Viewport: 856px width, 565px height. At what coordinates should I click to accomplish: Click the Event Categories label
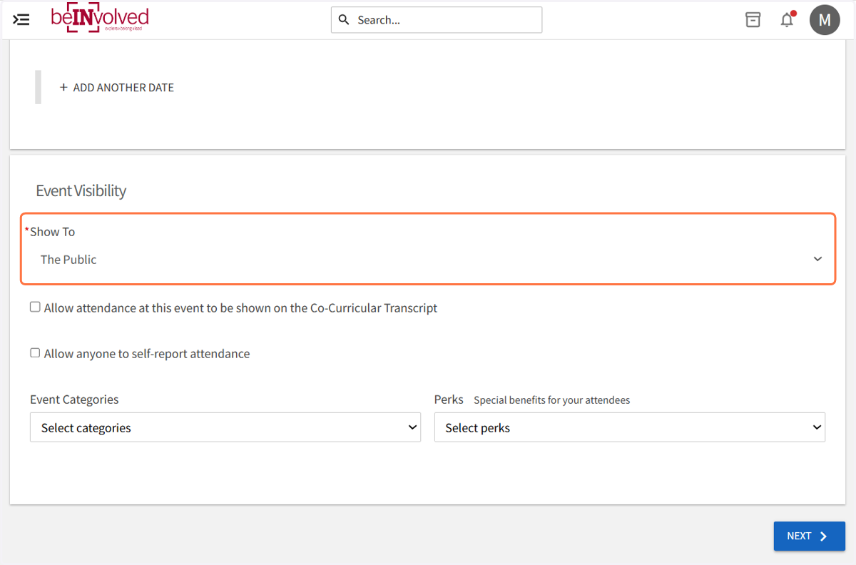point(74,399)
